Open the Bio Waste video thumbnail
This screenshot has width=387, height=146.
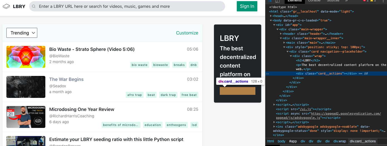coord(26,57)
